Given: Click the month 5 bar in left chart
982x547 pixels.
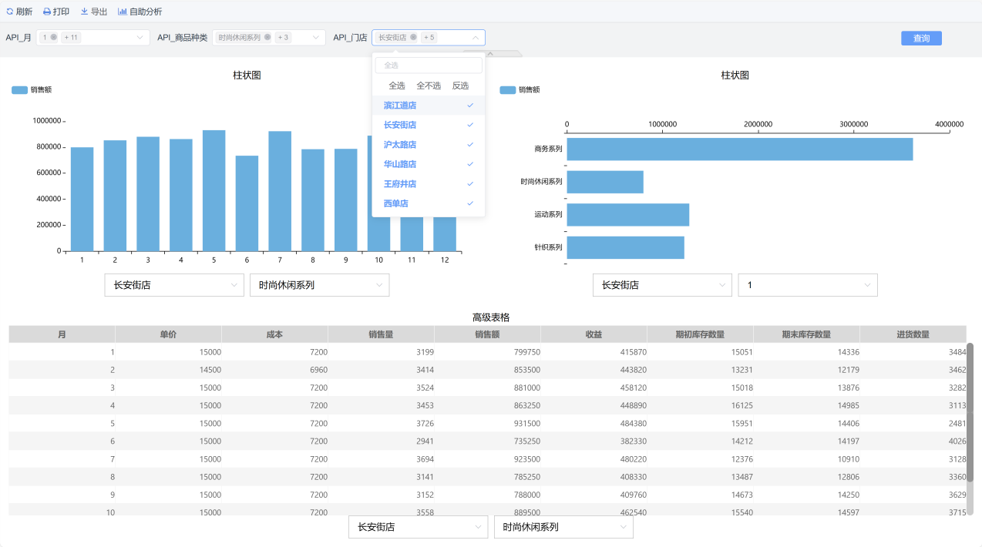Looking at the screenshot, I should [214, 190].
